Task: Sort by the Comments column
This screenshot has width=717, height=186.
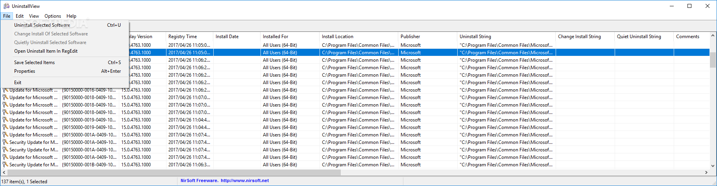Action: tap(691, 37)
